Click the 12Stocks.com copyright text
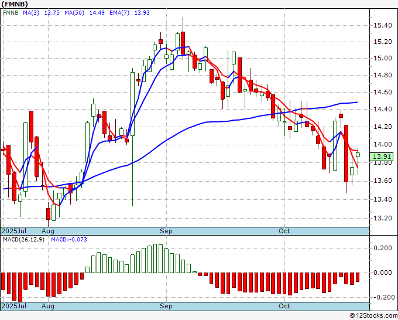 pyautogui.click(x=373, y=316)
